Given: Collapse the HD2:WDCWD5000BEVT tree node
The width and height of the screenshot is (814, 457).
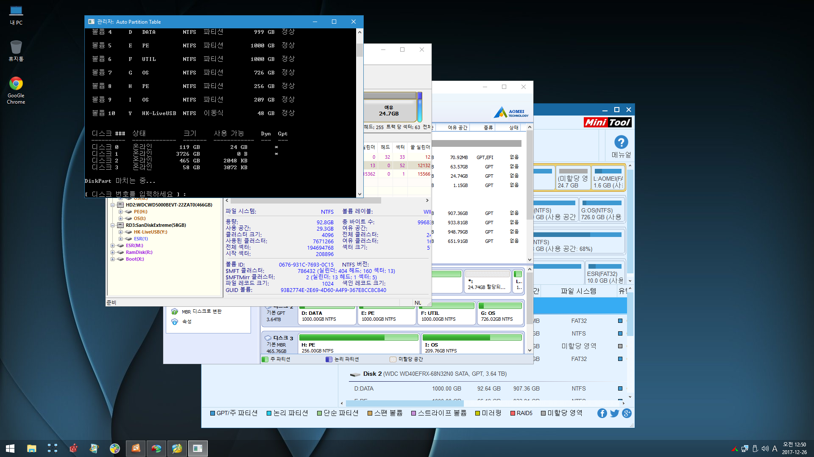Looking at the screenshot, I should [113, 205].
